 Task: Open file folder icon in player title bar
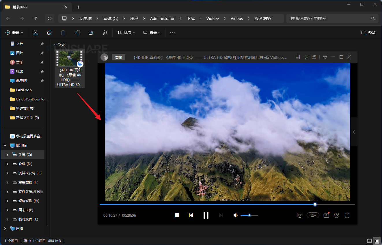pyautogui.click(x=314, y=57)
